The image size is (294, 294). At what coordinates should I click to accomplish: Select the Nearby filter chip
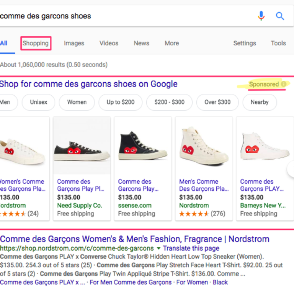point(260,102)
